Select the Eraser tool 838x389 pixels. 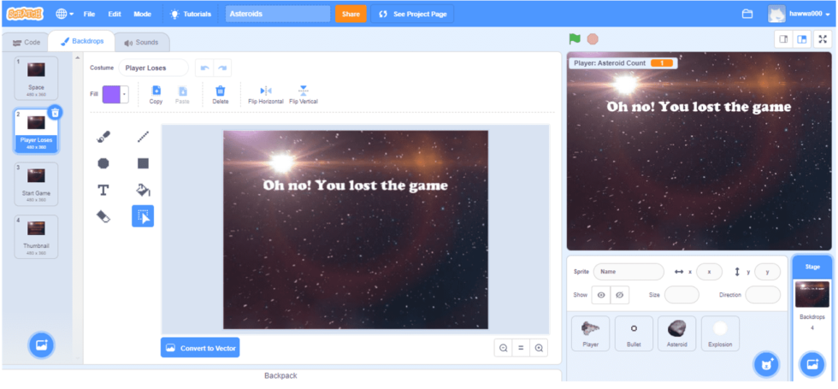click(103, 216)
